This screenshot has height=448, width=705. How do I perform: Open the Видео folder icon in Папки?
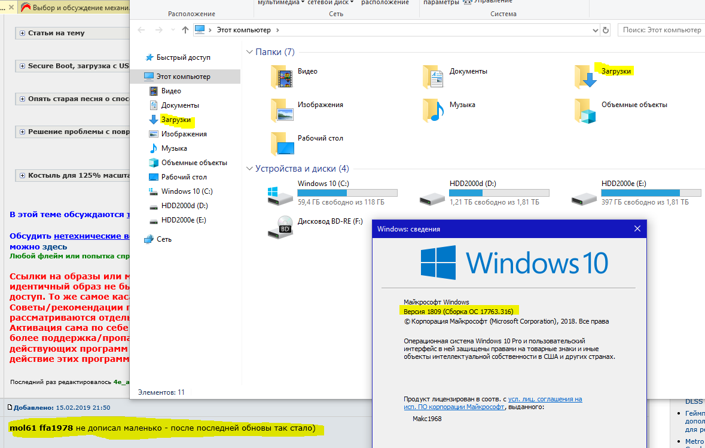282,77
